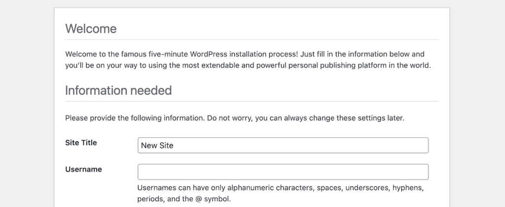The width and height of the screenshot is (505, 207).
Task: Select the Information needed heading
Action: [x=118, y=90]
